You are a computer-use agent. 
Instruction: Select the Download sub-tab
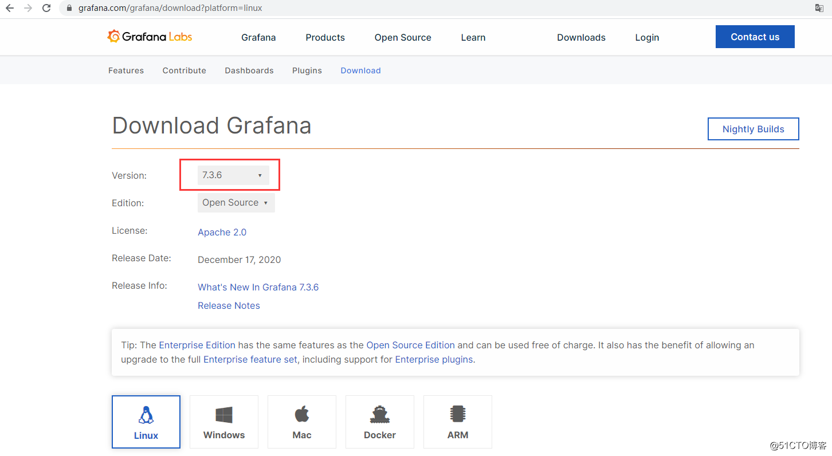click(x=360, y=70)
